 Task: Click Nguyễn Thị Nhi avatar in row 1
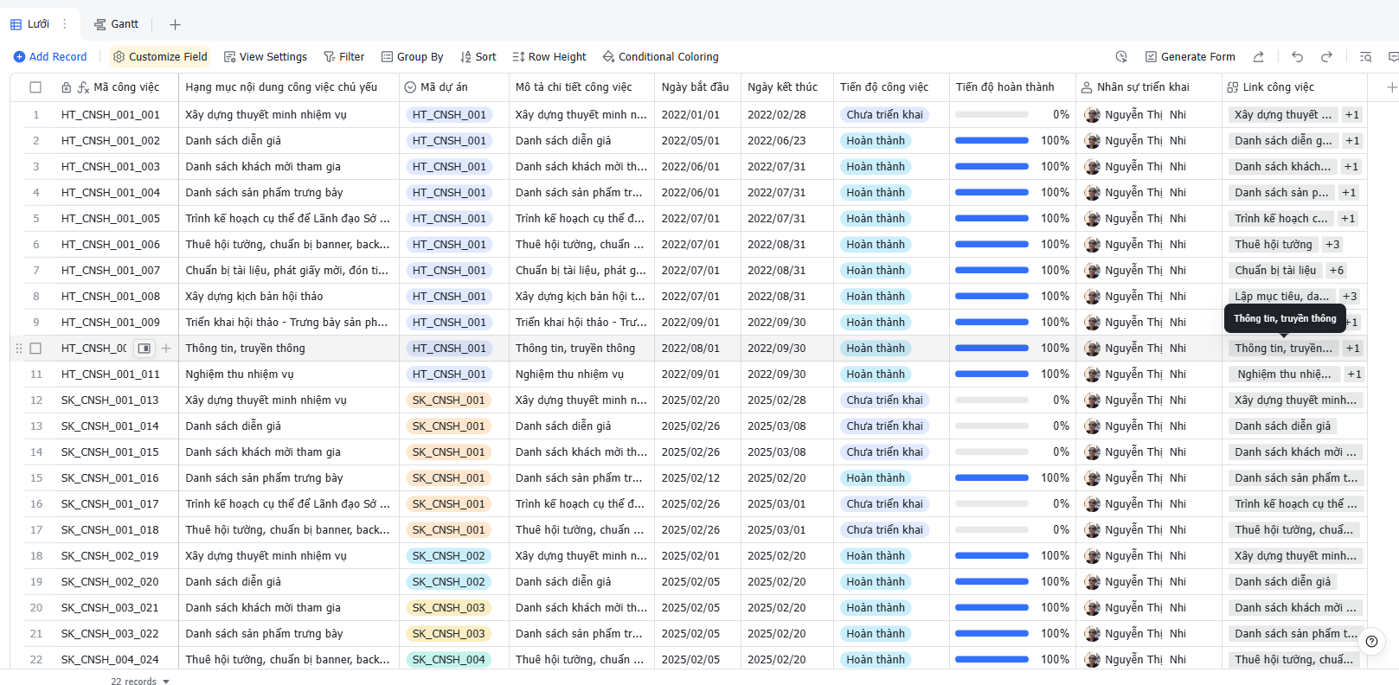(1092, 114)
